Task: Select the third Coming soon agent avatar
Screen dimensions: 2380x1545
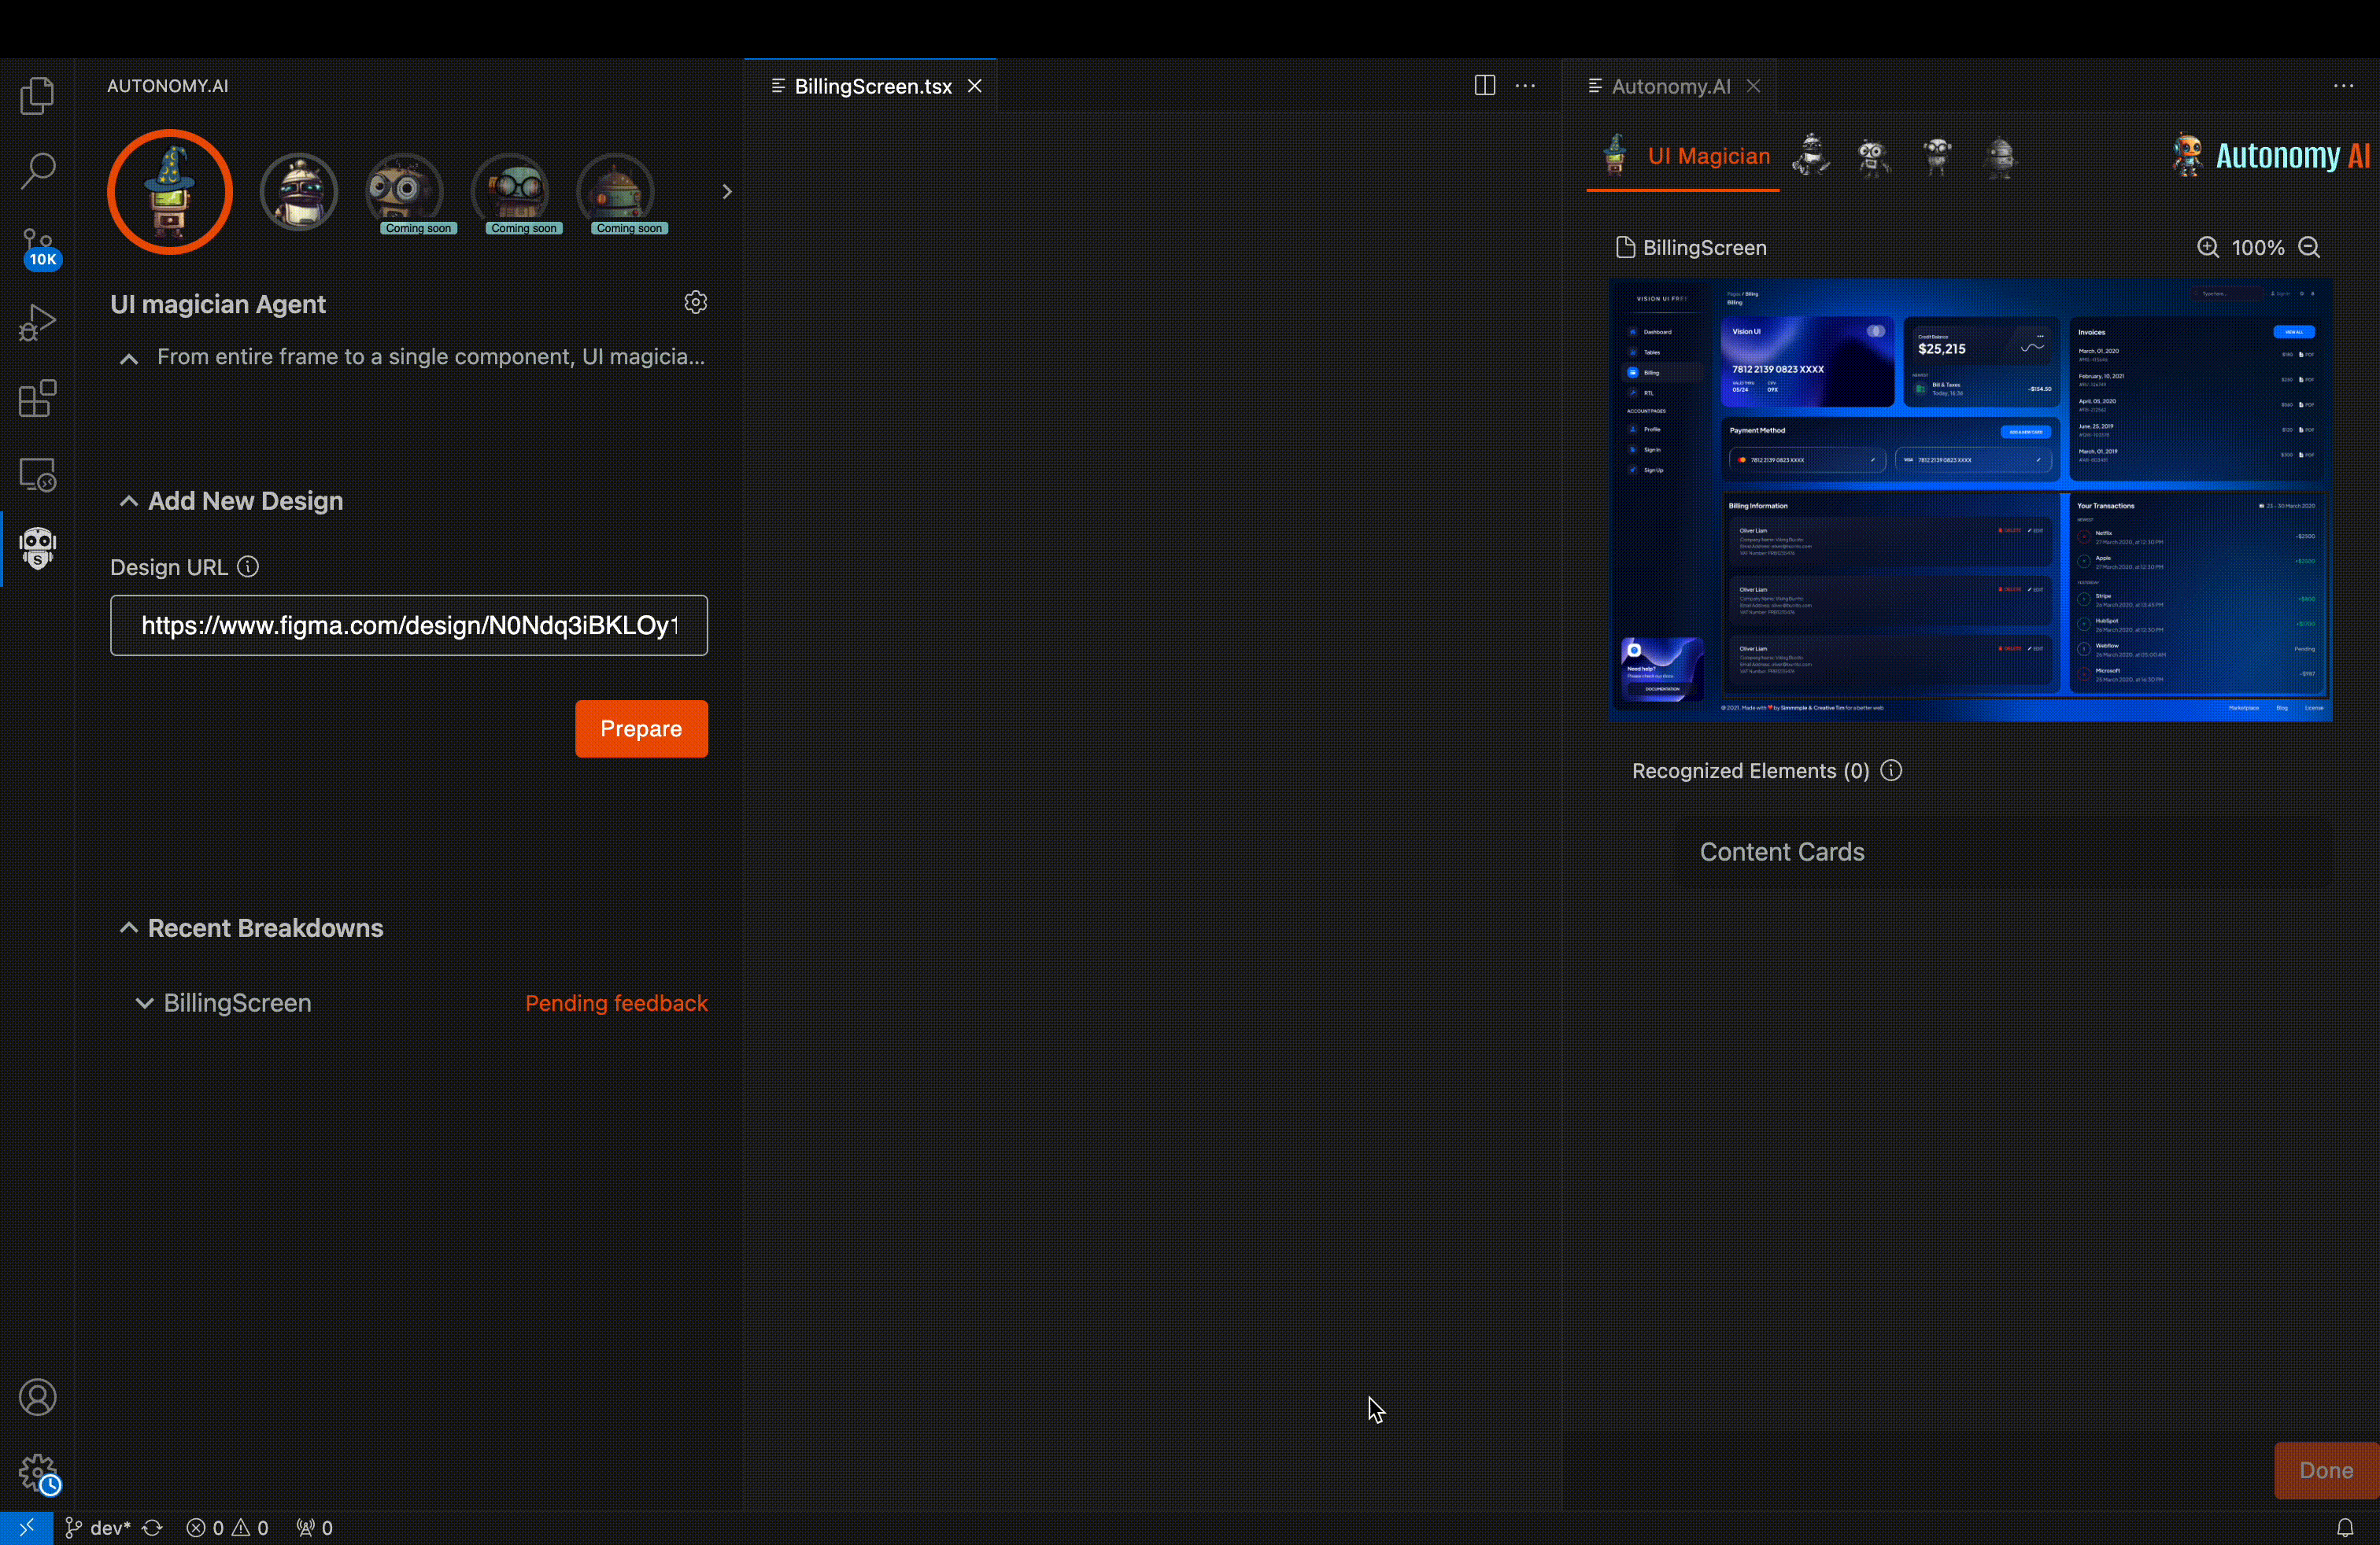Action: [x=616, y=192]
